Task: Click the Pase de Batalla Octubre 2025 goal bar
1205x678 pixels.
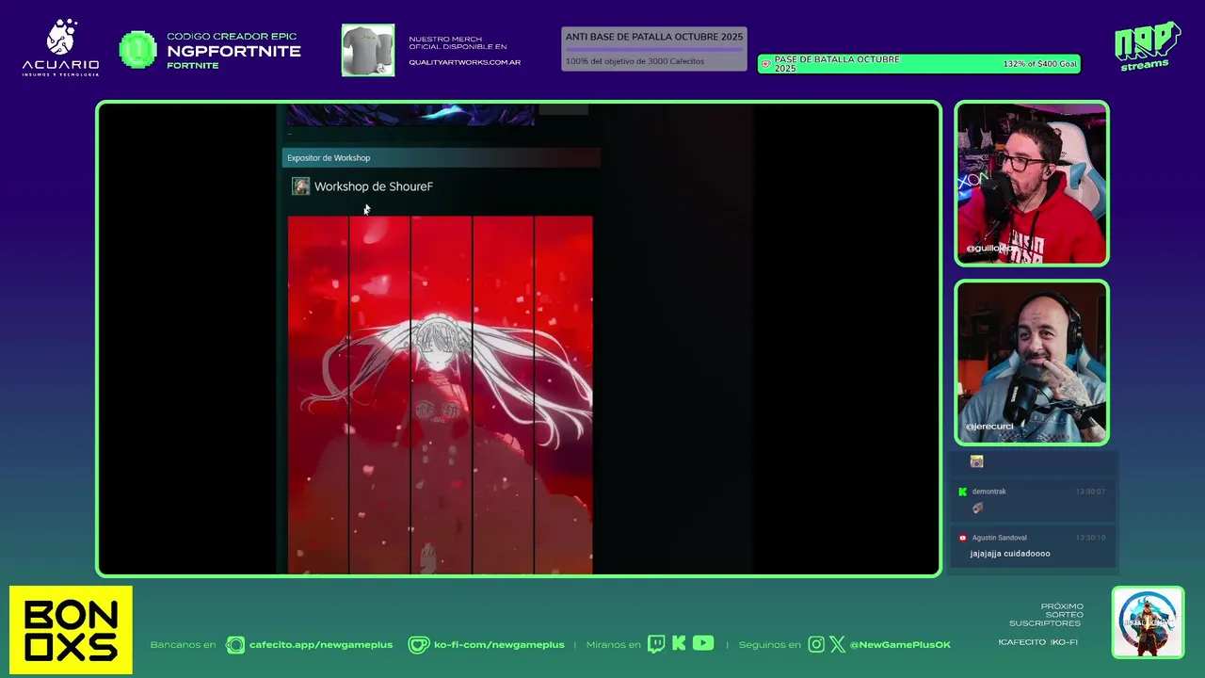Action: (x=919, y=64)
